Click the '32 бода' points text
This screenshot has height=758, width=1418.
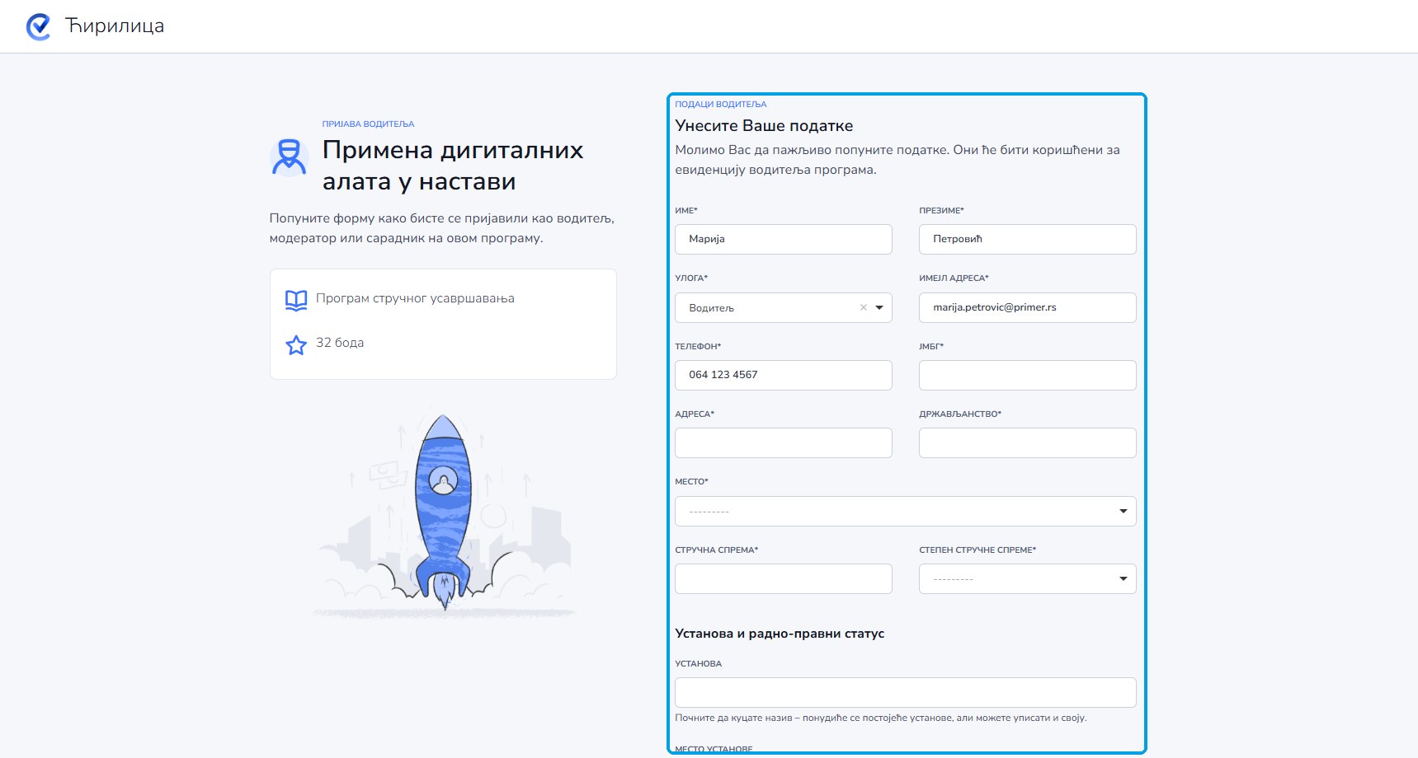tap(340, 343)
